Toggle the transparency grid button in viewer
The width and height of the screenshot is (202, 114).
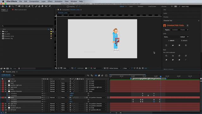[x=107, y=68]
